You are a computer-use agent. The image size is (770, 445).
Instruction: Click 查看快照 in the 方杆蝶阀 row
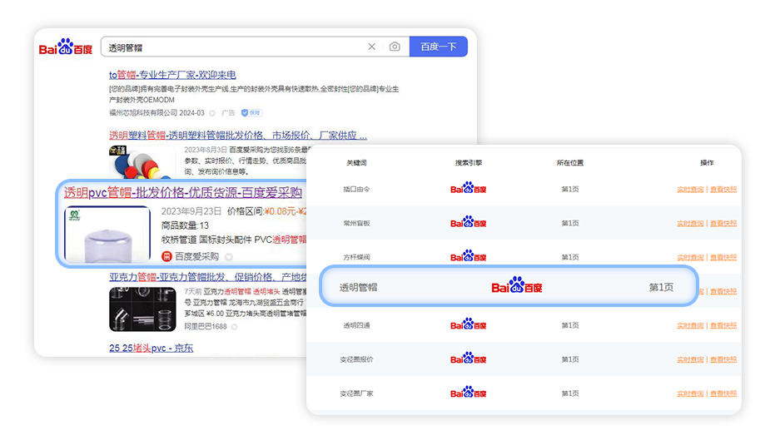point(723,257)
